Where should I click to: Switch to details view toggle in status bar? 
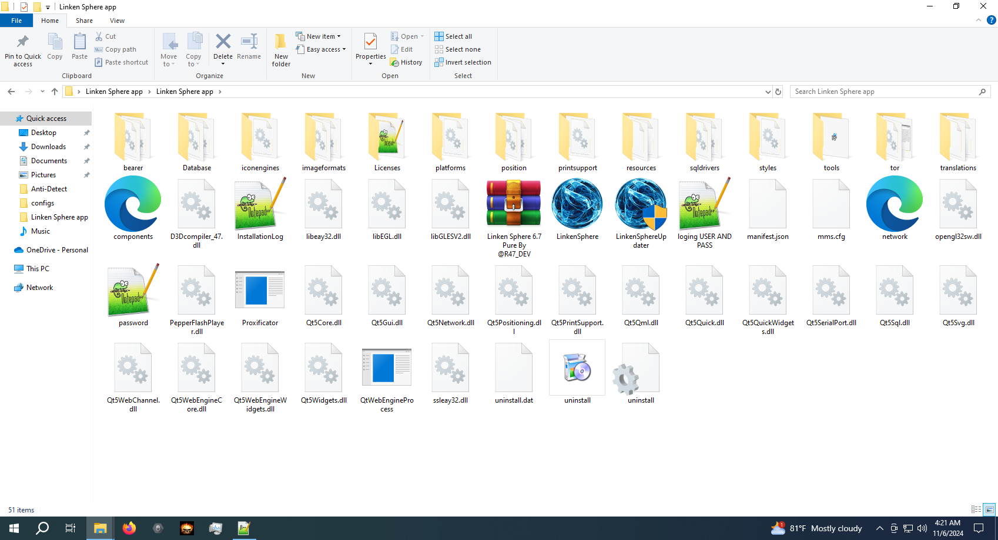(x=976, y=509)
